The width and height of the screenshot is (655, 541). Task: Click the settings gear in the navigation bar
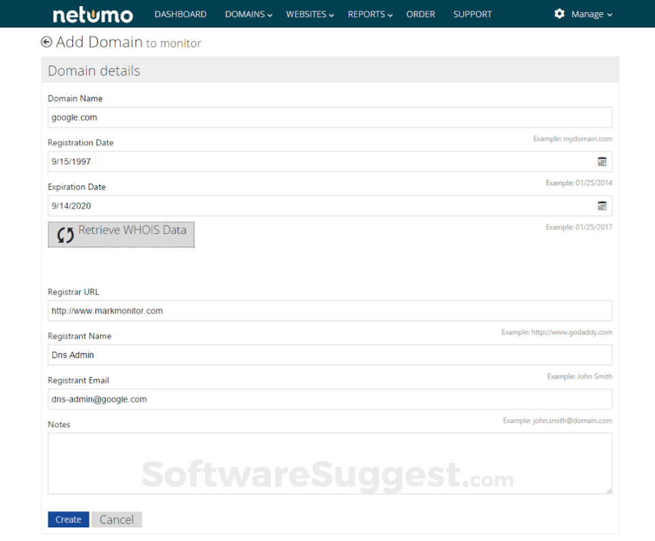(560, 14)
